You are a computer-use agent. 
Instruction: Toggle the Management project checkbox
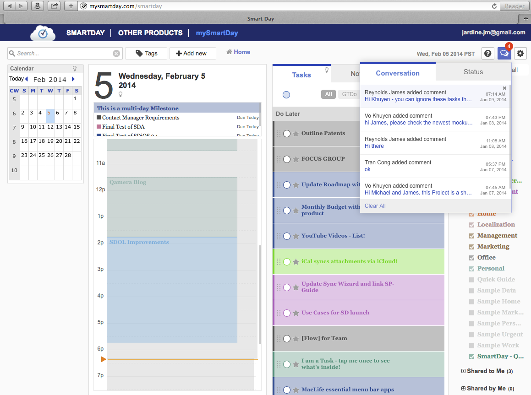pyautogui.click(x=471, y=236)
